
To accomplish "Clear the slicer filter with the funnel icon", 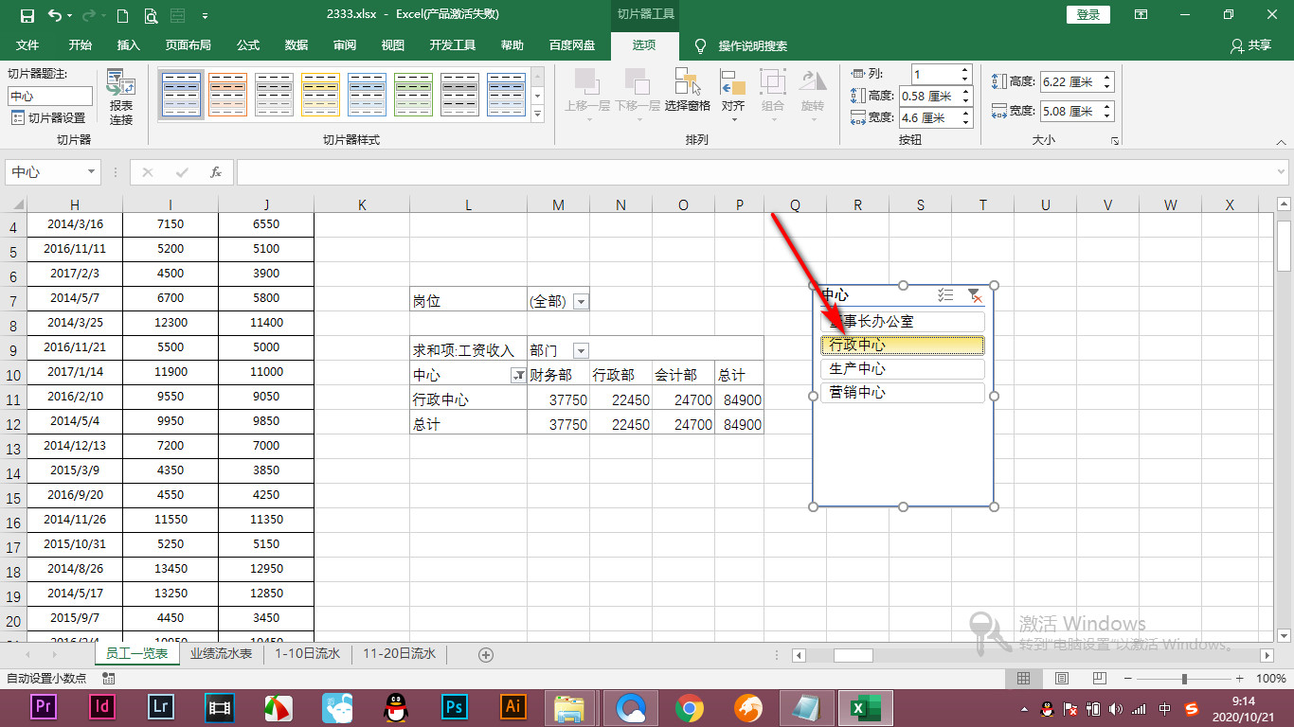I will [975, 295].
